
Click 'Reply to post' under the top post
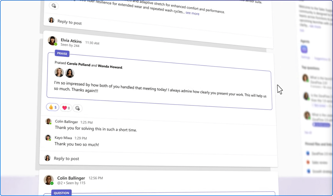69,22
